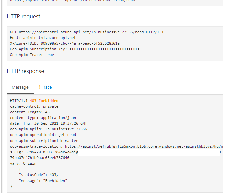Click the content-type: application/json header
This screenshot has height=193, width=225.
[43, 118]
